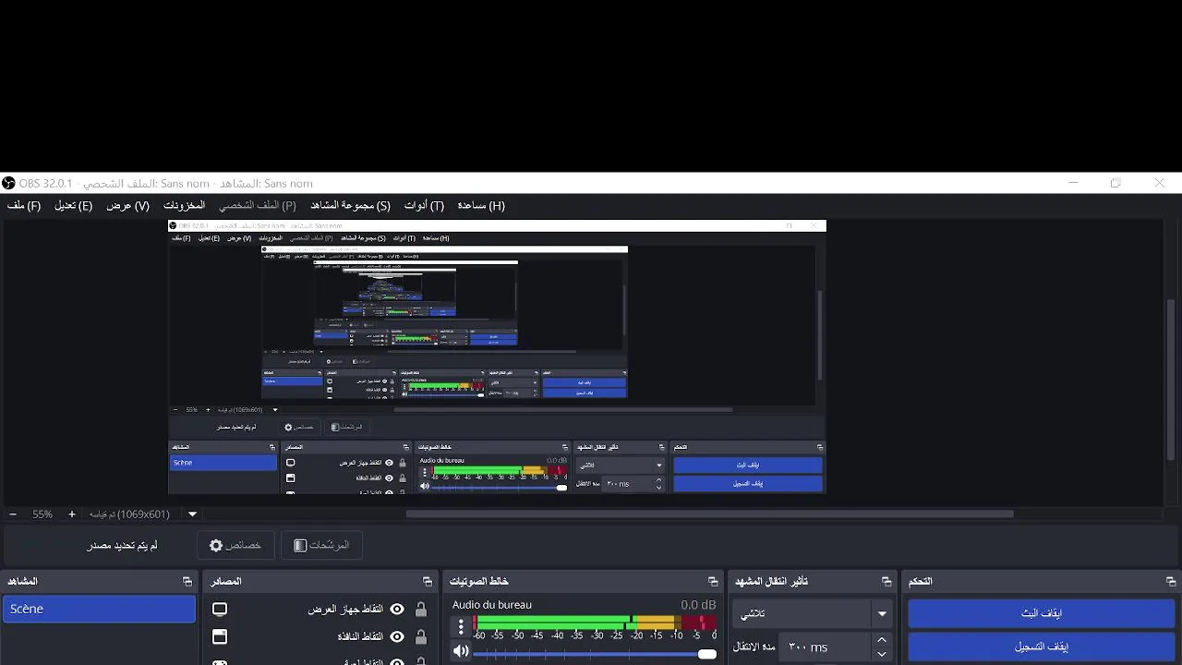The height and width of the screenshot is (665, 1182).
Task: Open Audio du bureau three-dot options
Action: click(461, 626)
